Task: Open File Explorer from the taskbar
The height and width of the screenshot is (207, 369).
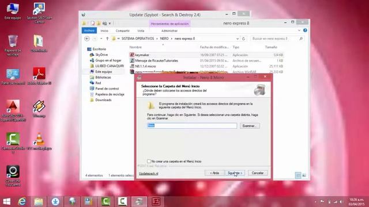Action: [x=39, y=202]
